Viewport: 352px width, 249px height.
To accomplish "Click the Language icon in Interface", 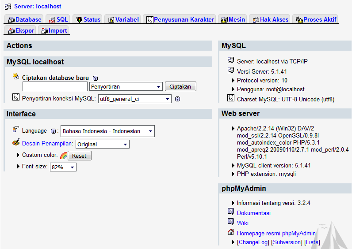I will [x=16, y=129].
